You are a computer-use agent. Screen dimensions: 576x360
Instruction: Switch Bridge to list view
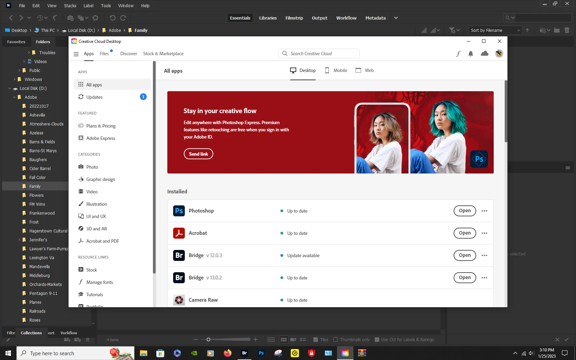[303, 340]
